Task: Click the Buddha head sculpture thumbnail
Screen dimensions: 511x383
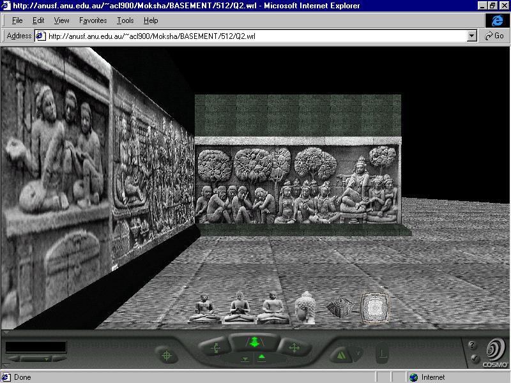Action: (x=306, y=307)
